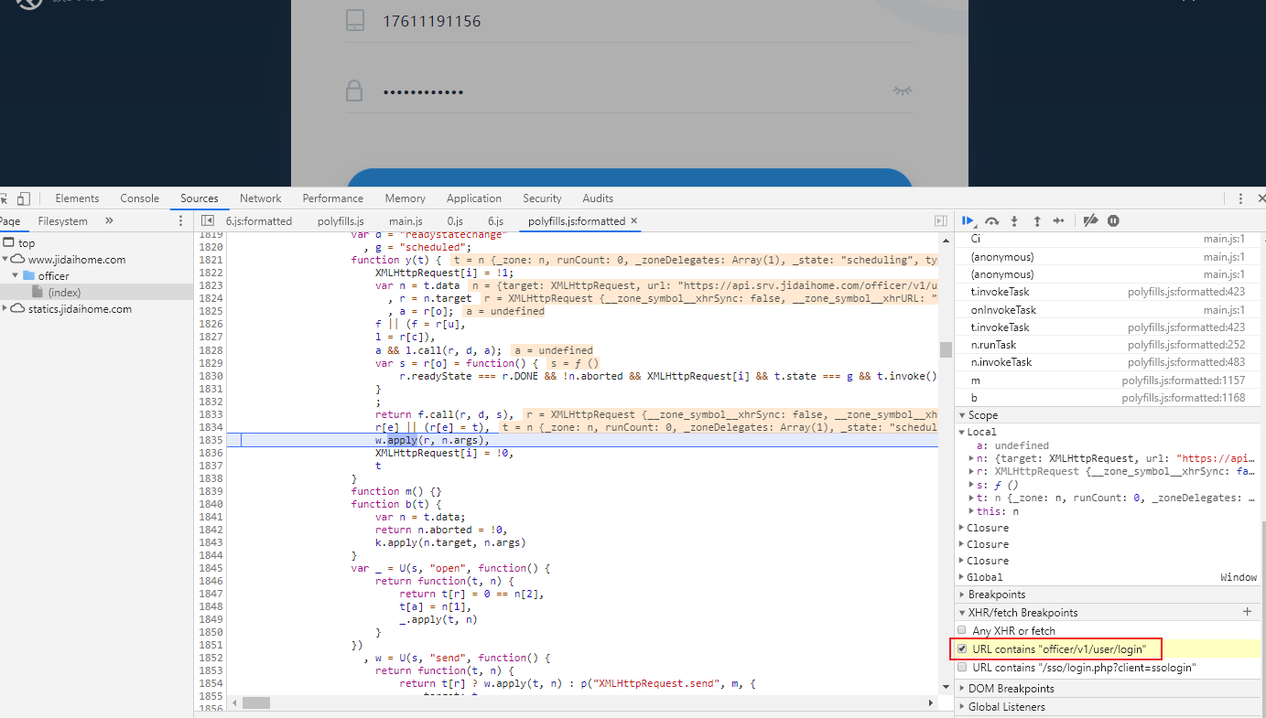
Task: Enable Any XHR or fetch breakpoint
Action: pyautogui.click(x=961, y=630)
